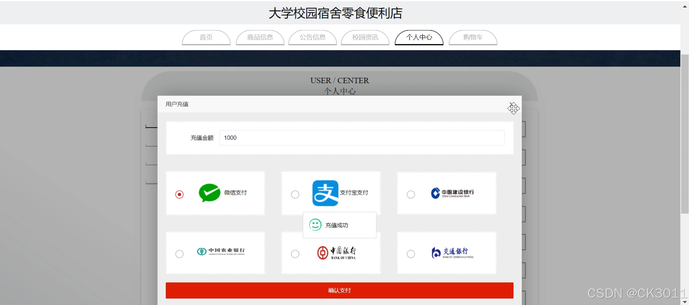
Task: Click the Alipay blue logo
Action: (x=325, y=193)
